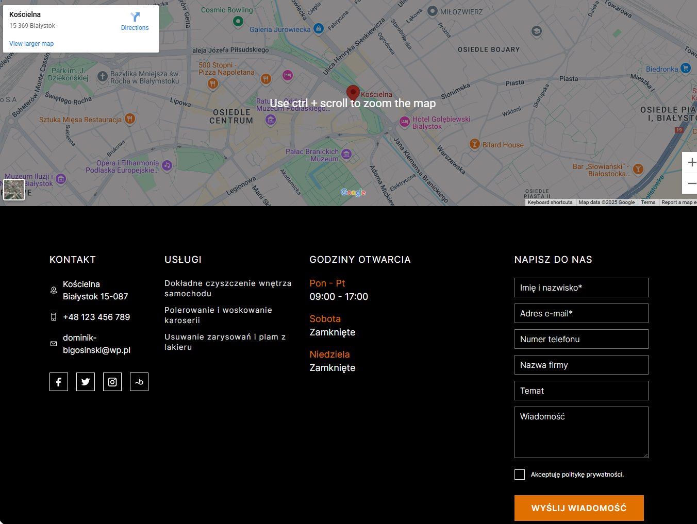Image resolution: width=697 pixels, height=524 pixels.
Task: Focus the Temat field
Action: coord(582,391)
